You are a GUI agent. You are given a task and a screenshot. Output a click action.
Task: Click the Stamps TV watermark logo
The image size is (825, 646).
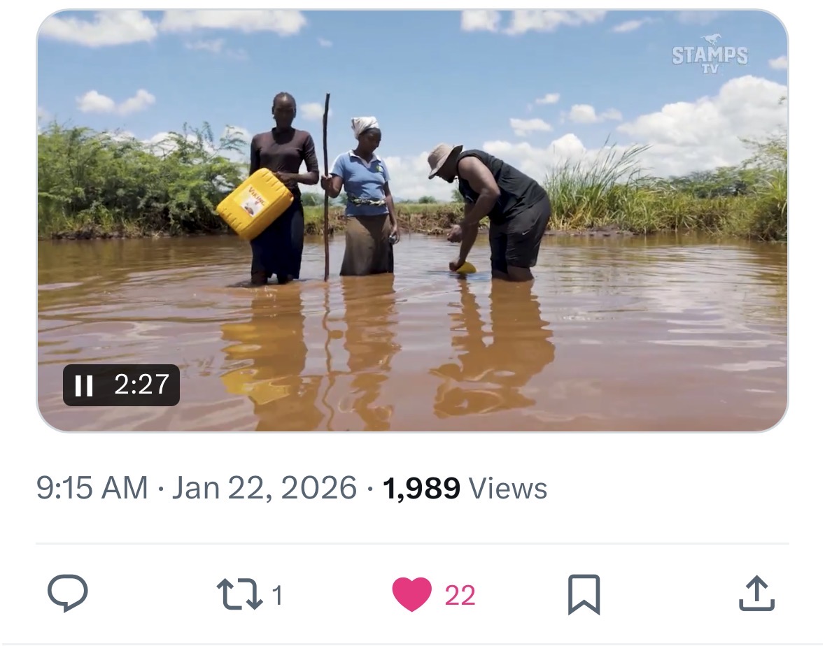click(x=710, y=53)
